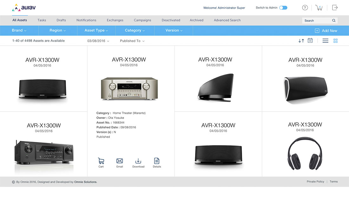Image resolution: width=349 pixels, height=206 pixels.
Task: Open the 03/08/2016 date dropdown
Action: point(98,41)
